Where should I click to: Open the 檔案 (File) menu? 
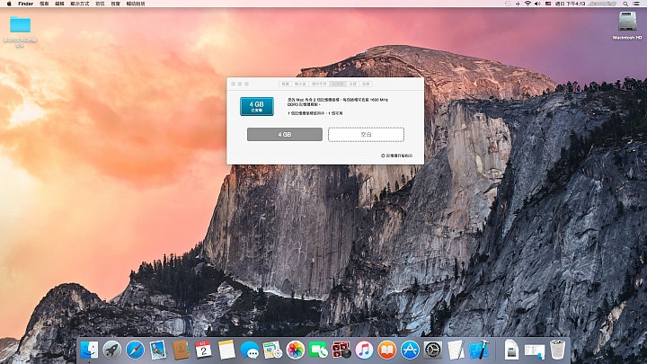pos(44,4)
